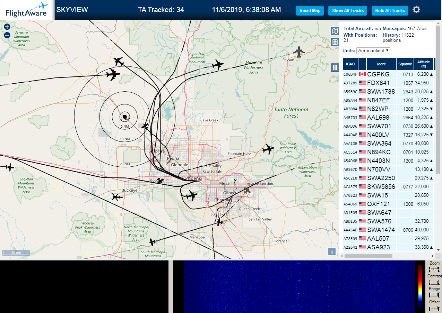Select the aircraft near Four Peaks Wilderness
The height and width of the screenshot is (313, 442).
click(x=268, y=149)
